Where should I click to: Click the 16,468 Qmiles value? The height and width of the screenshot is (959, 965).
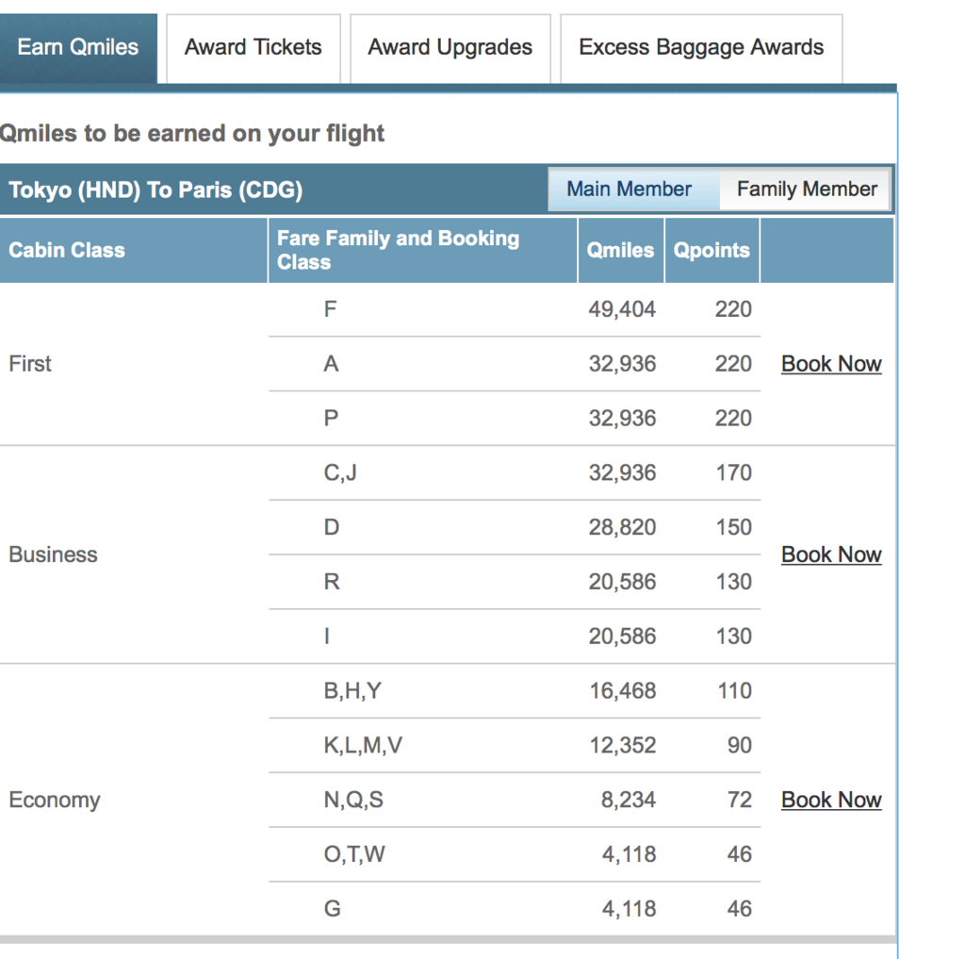[623, 691]
